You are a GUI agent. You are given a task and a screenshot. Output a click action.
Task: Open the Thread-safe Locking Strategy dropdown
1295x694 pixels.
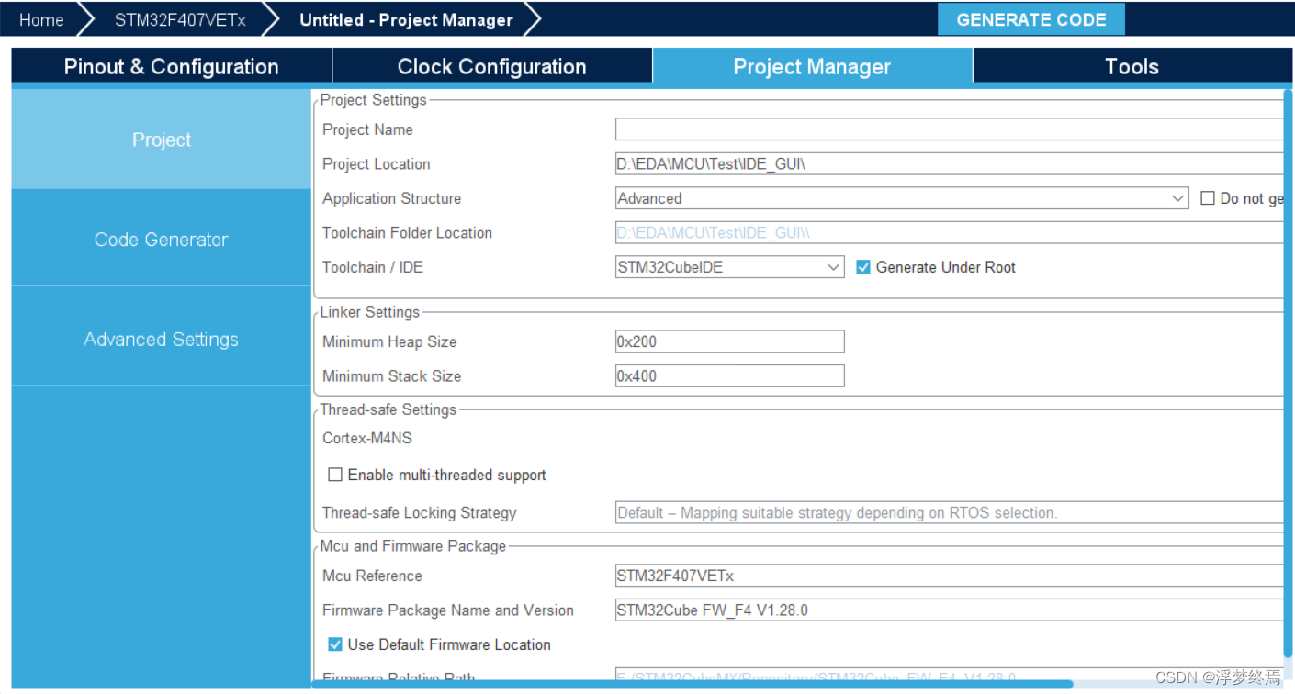[949, 513]
